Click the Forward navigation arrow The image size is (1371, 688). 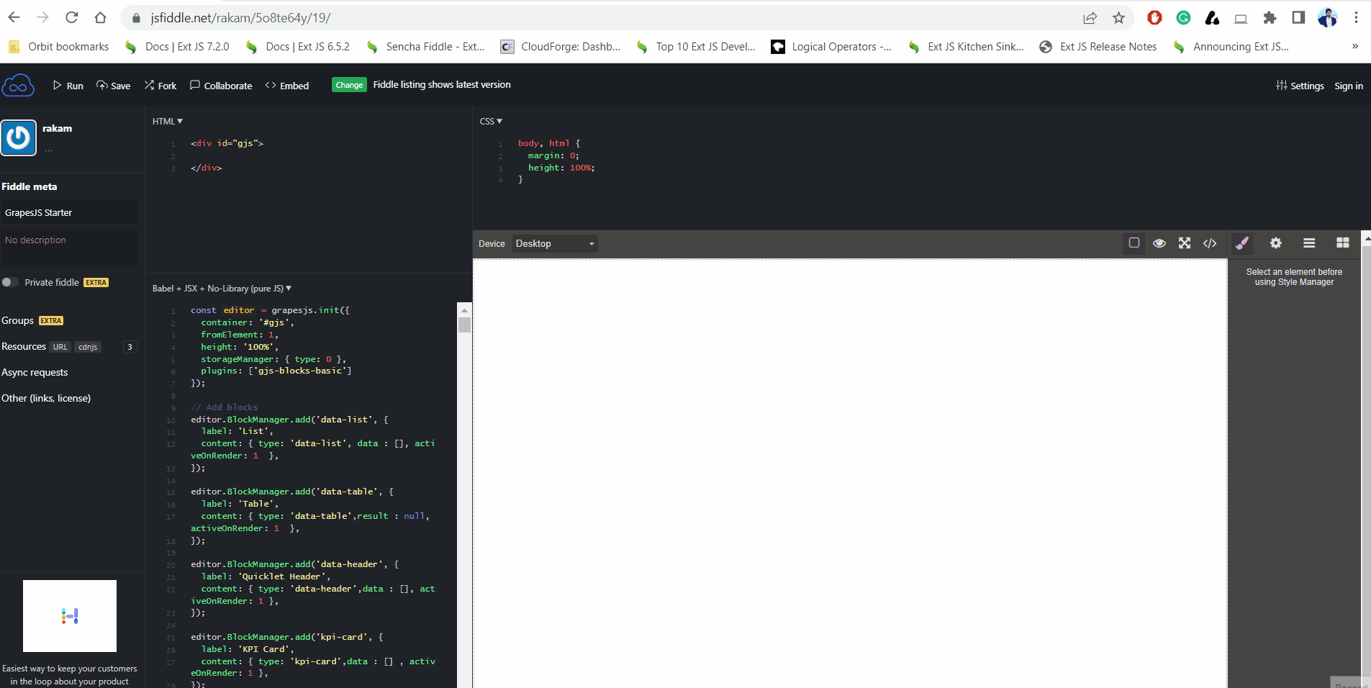click(43, 18)
